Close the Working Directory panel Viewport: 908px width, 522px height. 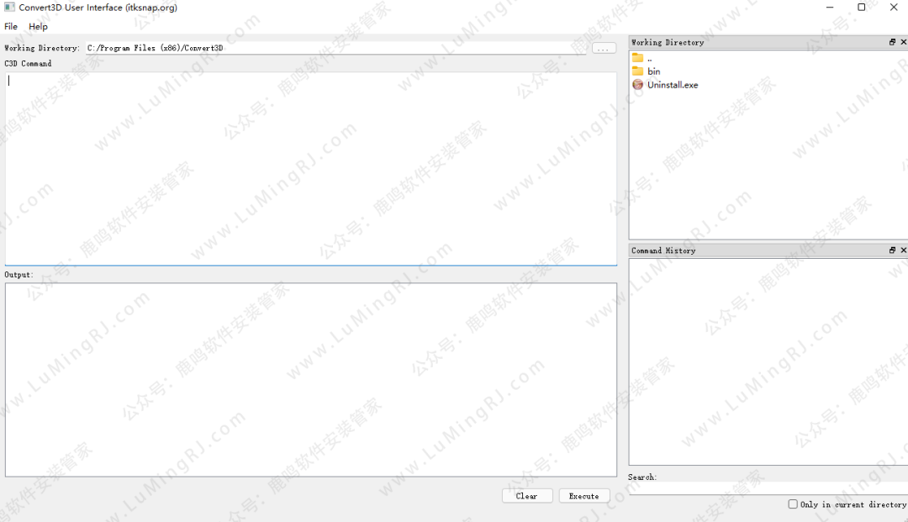(903, 42)
